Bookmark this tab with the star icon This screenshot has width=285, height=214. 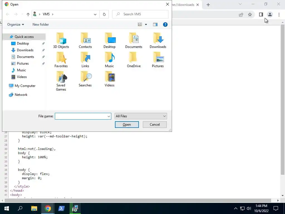coord(250,14)
